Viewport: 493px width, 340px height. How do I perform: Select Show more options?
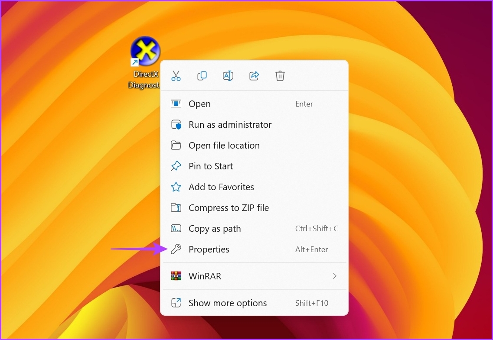254,303
